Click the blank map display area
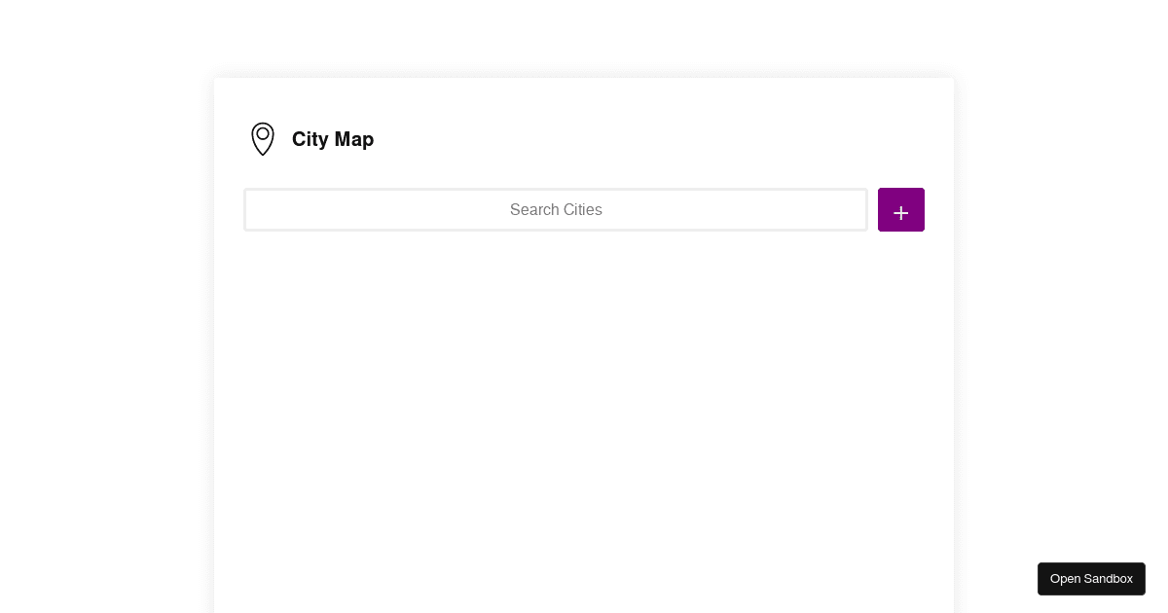 [x=584, y=418]
